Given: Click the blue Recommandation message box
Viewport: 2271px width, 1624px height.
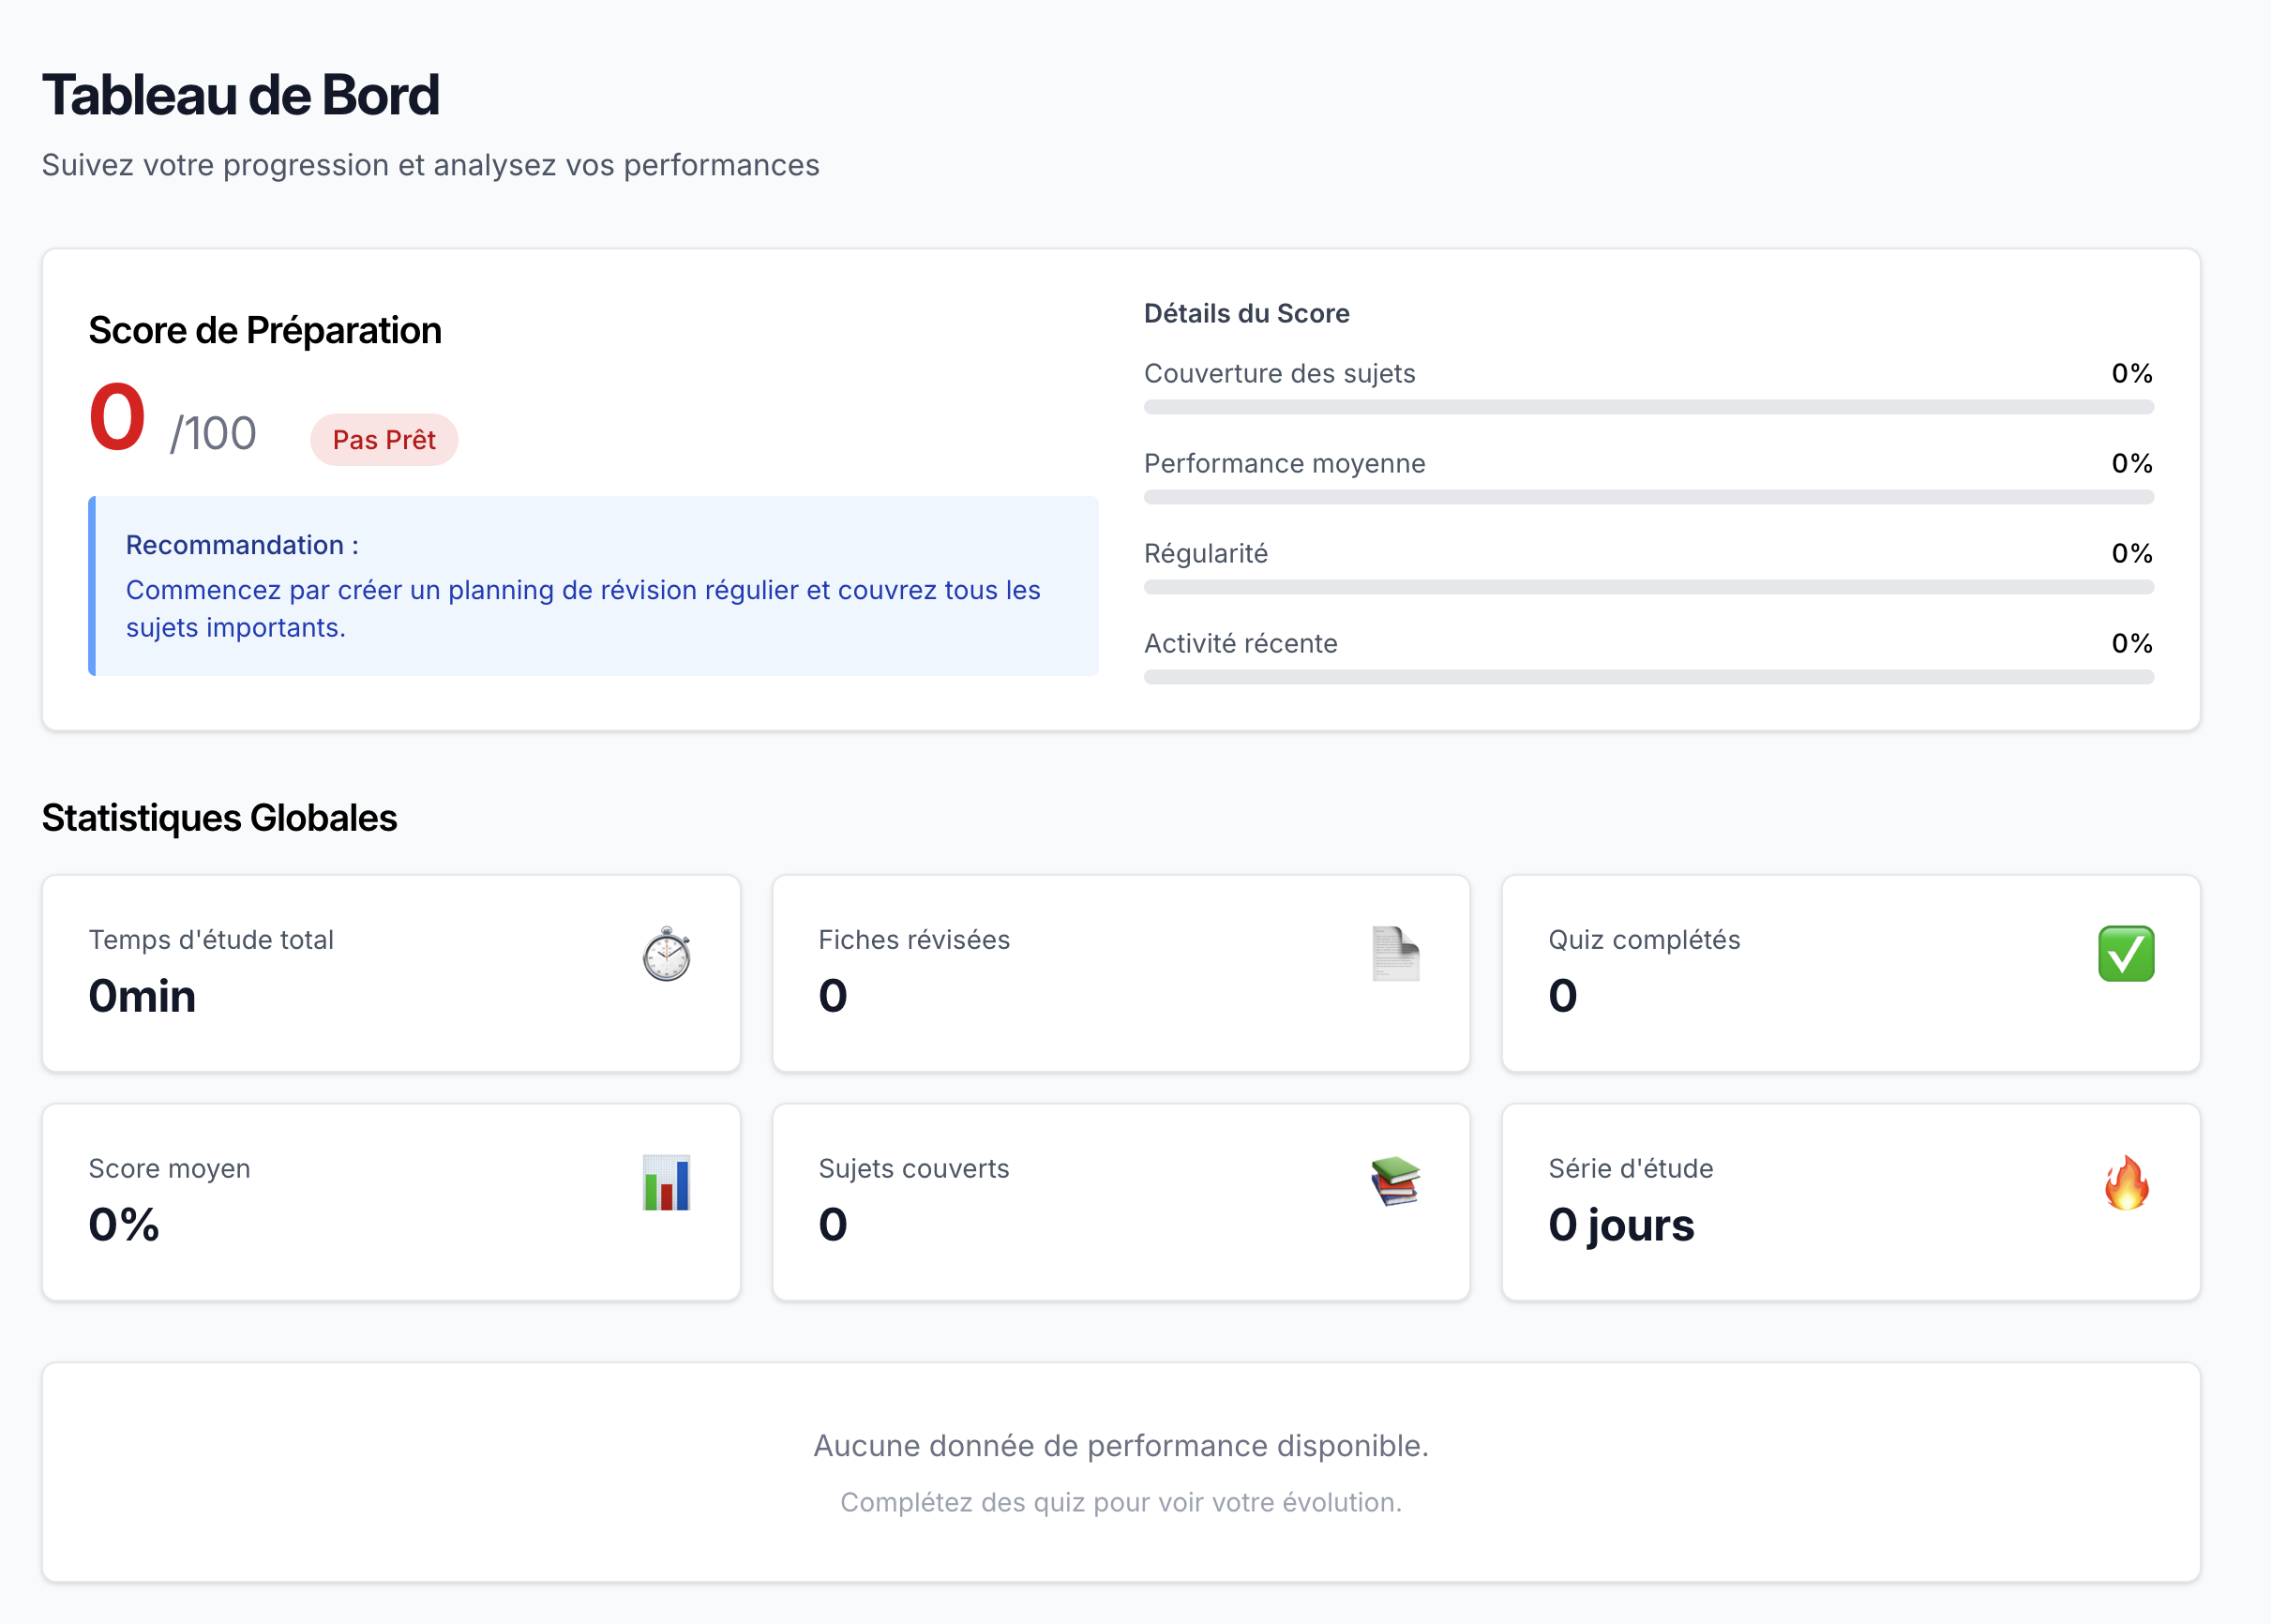Looking at the screenshot, I should point(594,586).
